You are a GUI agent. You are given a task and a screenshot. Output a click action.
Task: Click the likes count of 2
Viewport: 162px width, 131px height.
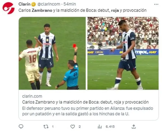point(79,127)
